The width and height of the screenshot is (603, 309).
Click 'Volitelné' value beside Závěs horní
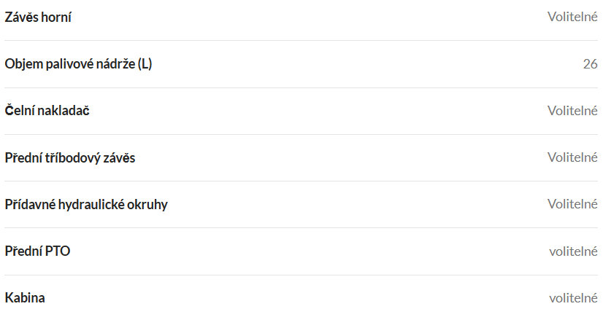[572, 17]
